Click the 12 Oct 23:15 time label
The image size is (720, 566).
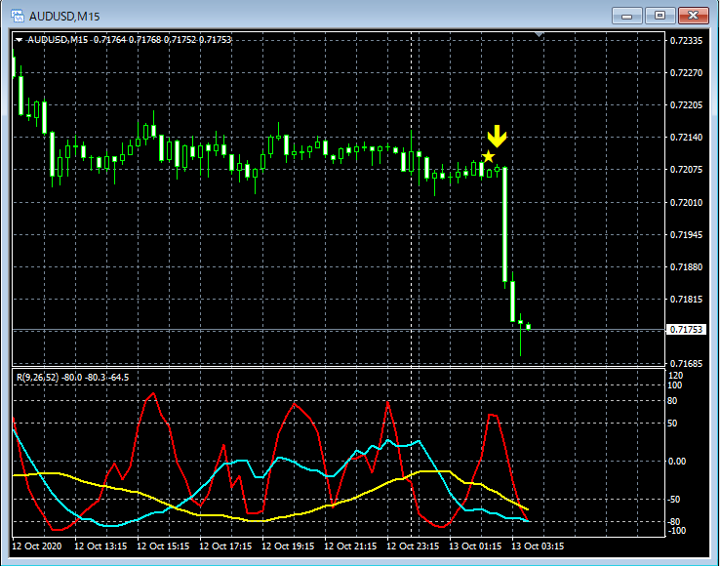[413, 546]
